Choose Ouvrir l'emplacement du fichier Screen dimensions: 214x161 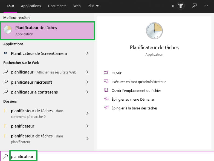[136, 91]
